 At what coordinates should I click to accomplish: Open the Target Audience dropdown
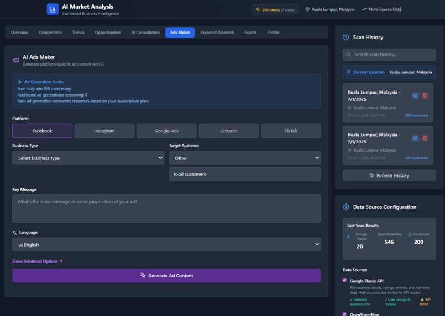(245, 158)
